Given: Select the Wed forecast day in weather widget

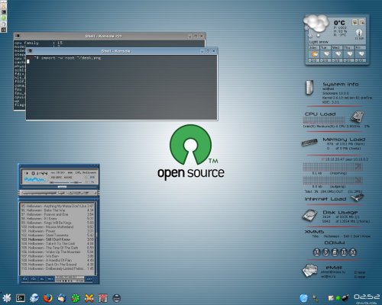Looking at the screenshot, I should [x=337, y=54].
